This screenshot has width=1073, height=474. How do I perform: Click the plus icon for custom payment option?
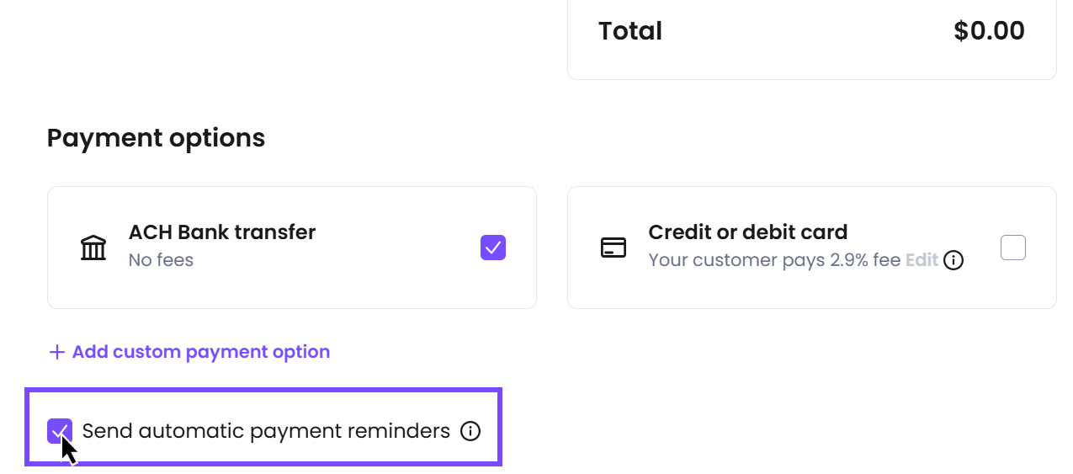pos(57,352)
